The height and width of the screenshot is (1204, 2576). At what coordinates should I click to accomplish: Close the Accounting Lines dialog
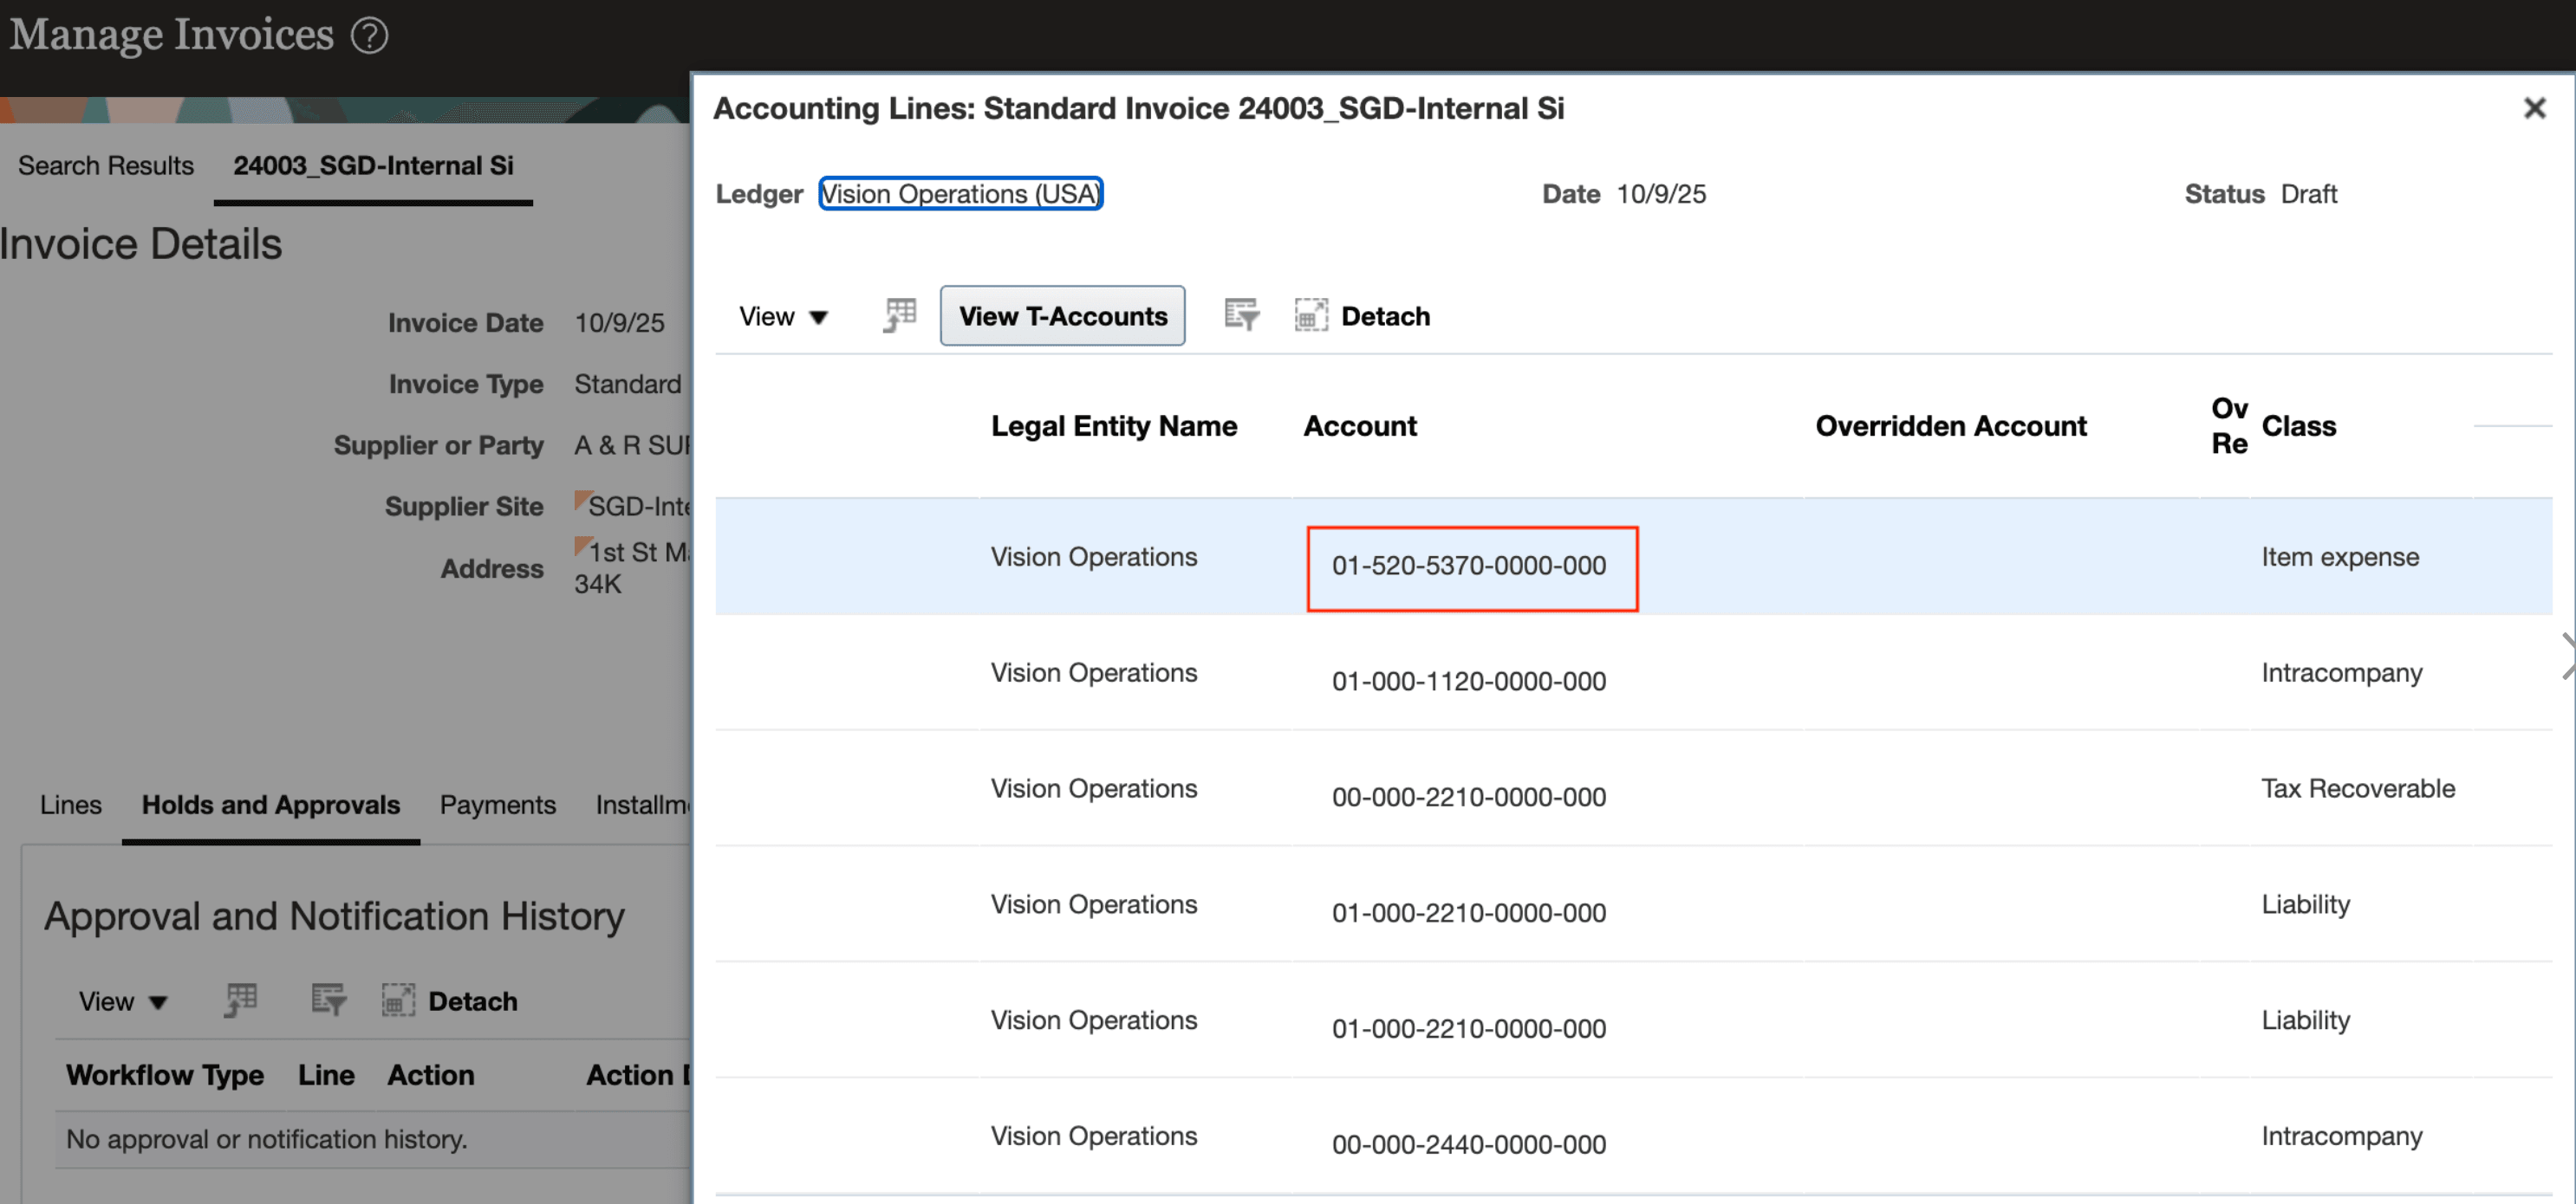2536,108
